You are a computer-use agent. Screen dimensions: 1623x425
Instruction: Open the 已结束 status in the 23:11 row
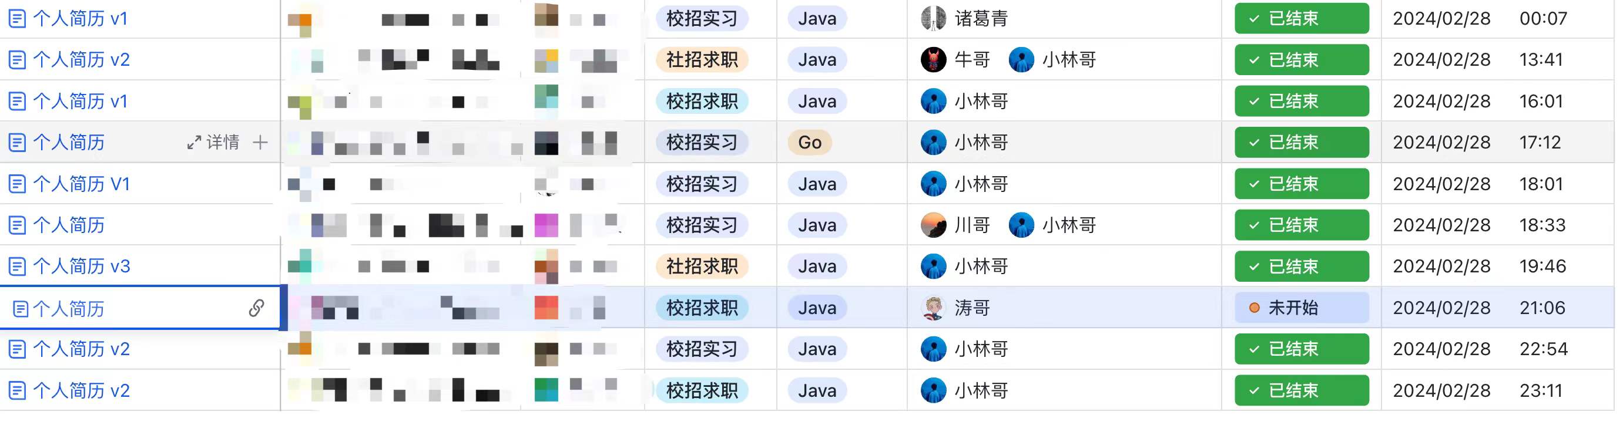1301,390
